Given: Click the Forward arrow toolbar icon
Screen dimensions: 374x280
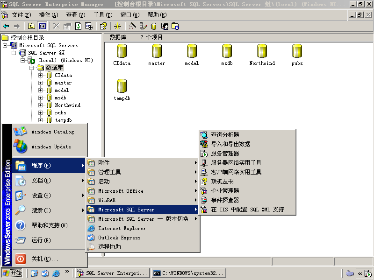Looking at the screenshot, I should tap(17, 26).
